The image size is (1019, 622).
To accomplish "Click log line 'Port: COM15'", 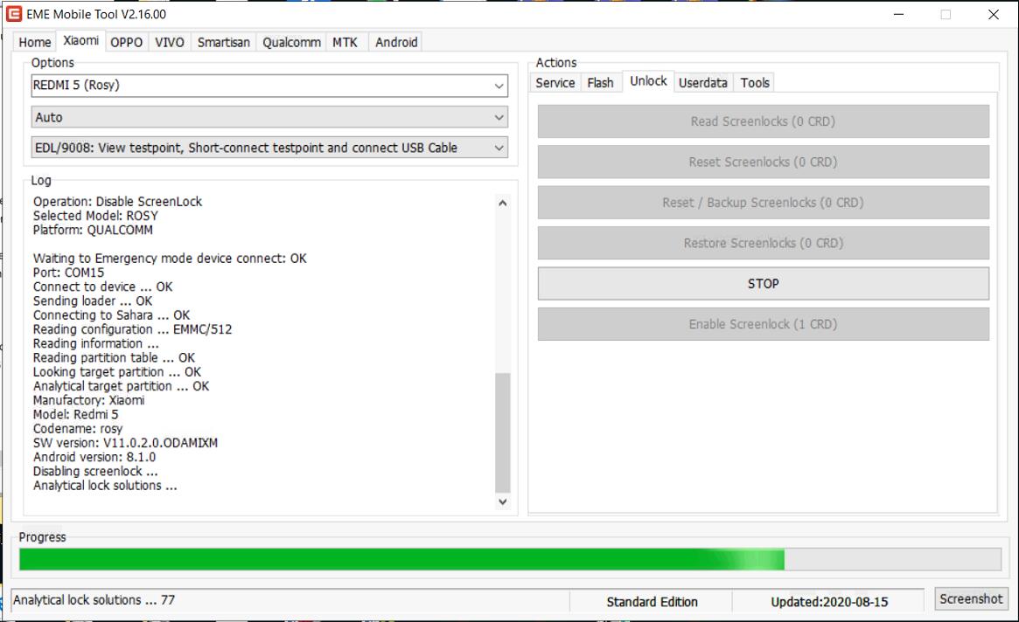I will click(x=68, y=273).
